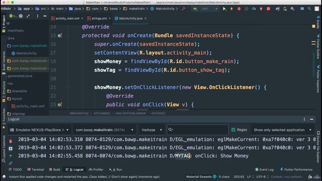Open Flutter Performance tool window
322x181 pixels.
point(296,169)
